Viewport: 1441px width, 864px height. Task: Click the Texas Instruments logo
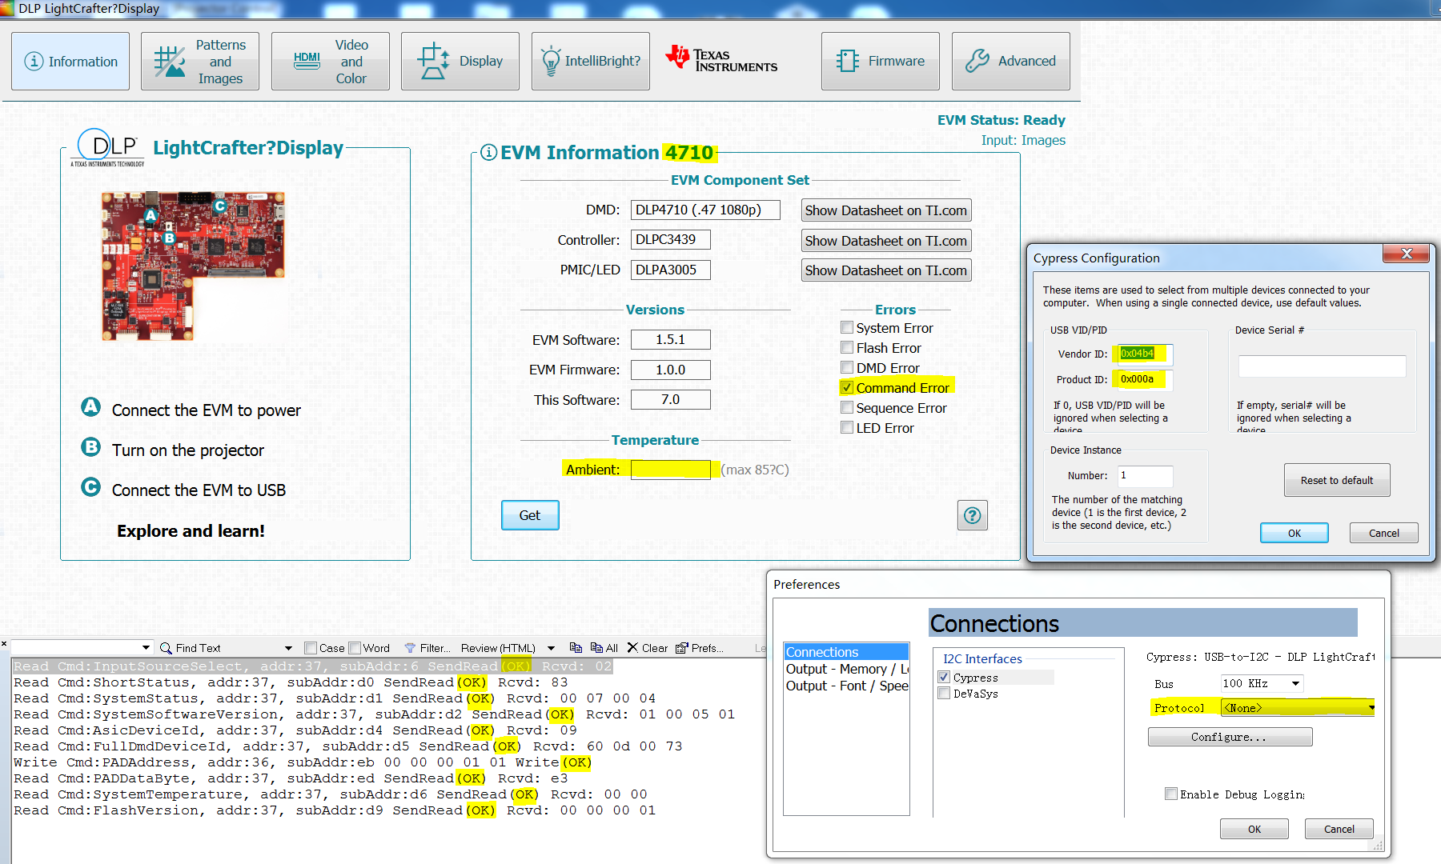721,59
